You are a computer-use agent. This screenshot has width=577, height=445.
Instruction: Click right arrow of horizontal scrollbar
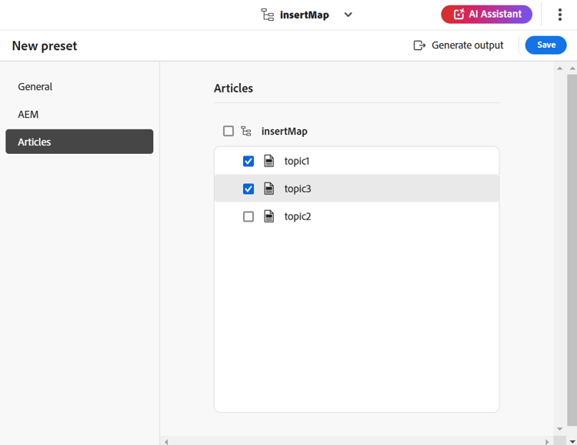coord(547,441)
